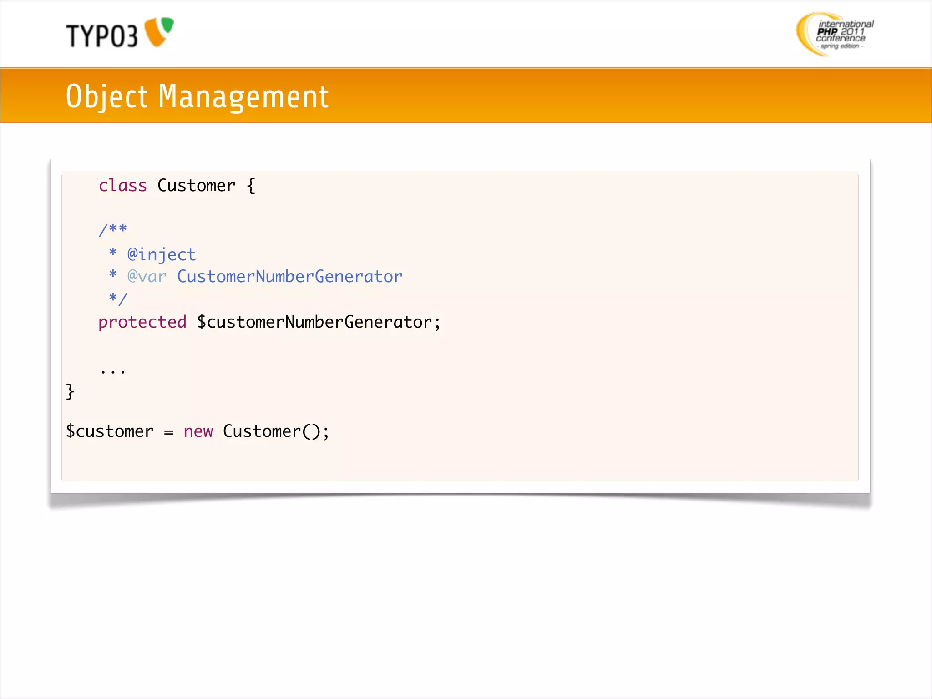Click the International PHP 2011 Conference logo
Screen dimensions: 932x699
[x=835, y=34]
